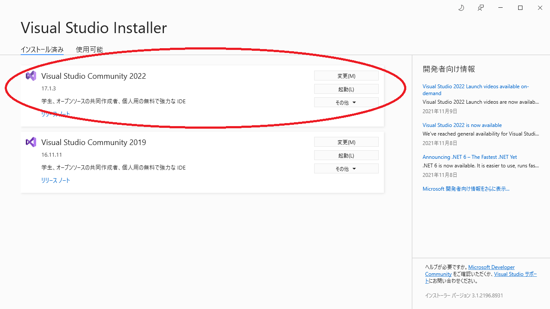Select the インストール済み tab

pyautogui.click(x=42, y=49)
